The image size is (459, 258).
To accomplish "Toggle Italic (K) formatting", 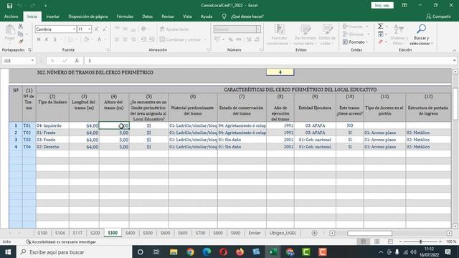I will pos(47,39).
